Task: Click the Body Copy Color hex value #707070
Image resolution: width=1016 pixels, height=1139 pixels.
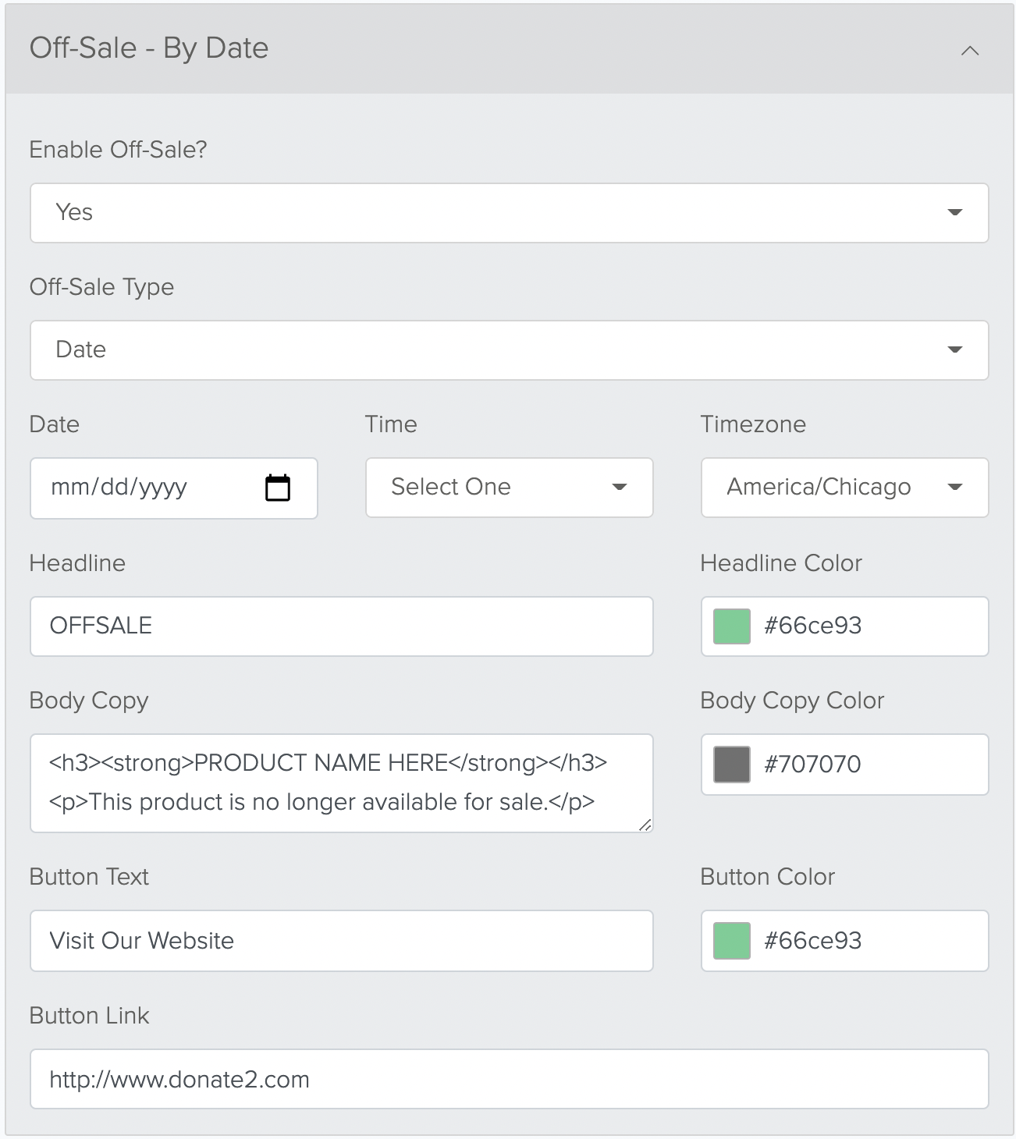Action: [812, 764]
